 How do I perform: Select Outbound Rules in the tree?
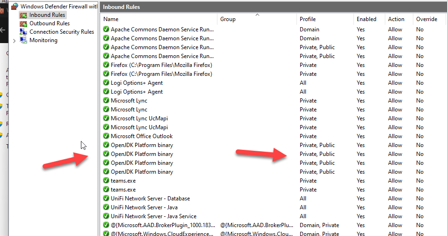coord(50,23)
